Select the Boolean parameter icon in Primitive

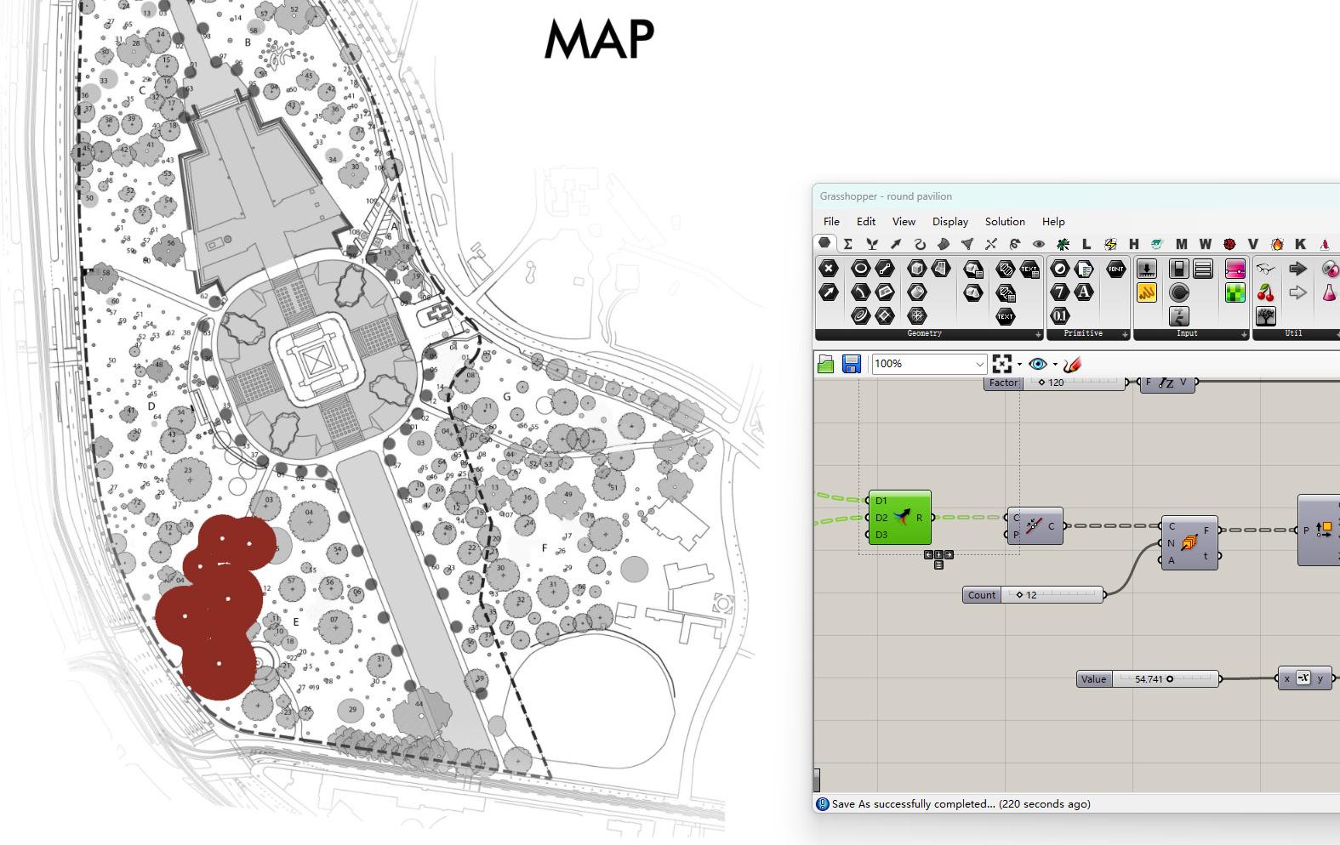coord(1059,269)
